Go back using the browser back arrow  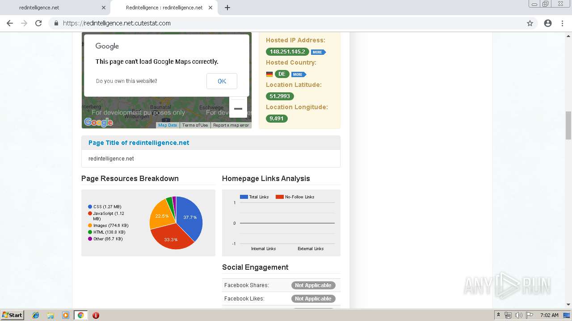[x=10, y=23]
